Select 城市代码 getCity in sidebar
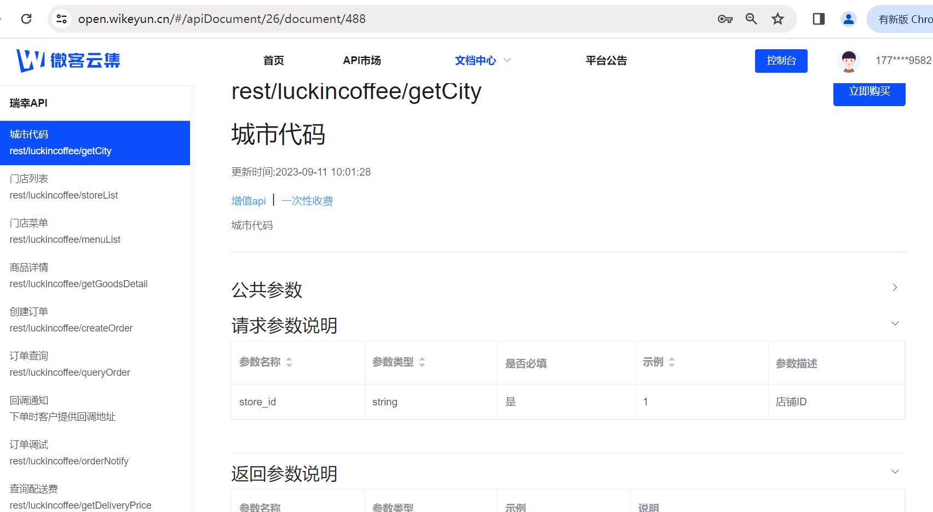 (95, 143)
